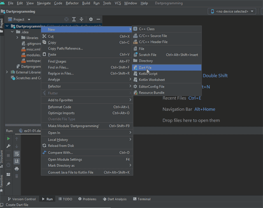The height and width of the screenshot is (208, 263).
Task: Expand Mark Directory as submenu
Action: pos(87,165)
